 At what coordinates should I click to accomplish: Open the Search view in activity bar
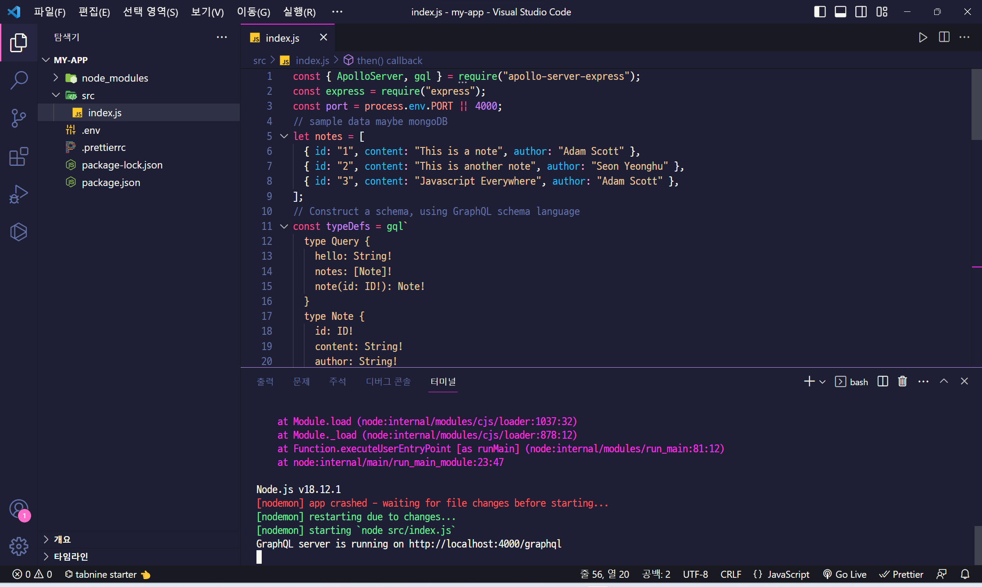coord(18,80)
